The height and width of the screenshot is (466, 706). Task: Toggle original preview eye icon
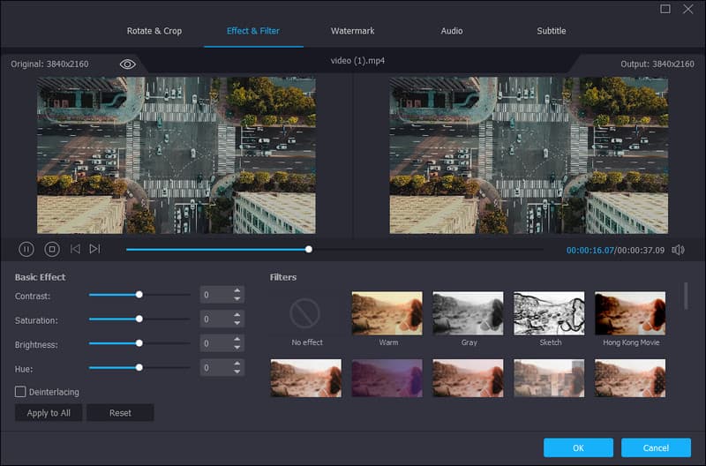[x=128, y=64]
